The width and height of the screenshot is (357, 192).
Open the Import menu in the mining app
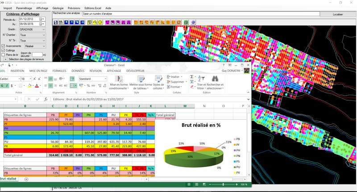tap(8, 8)
